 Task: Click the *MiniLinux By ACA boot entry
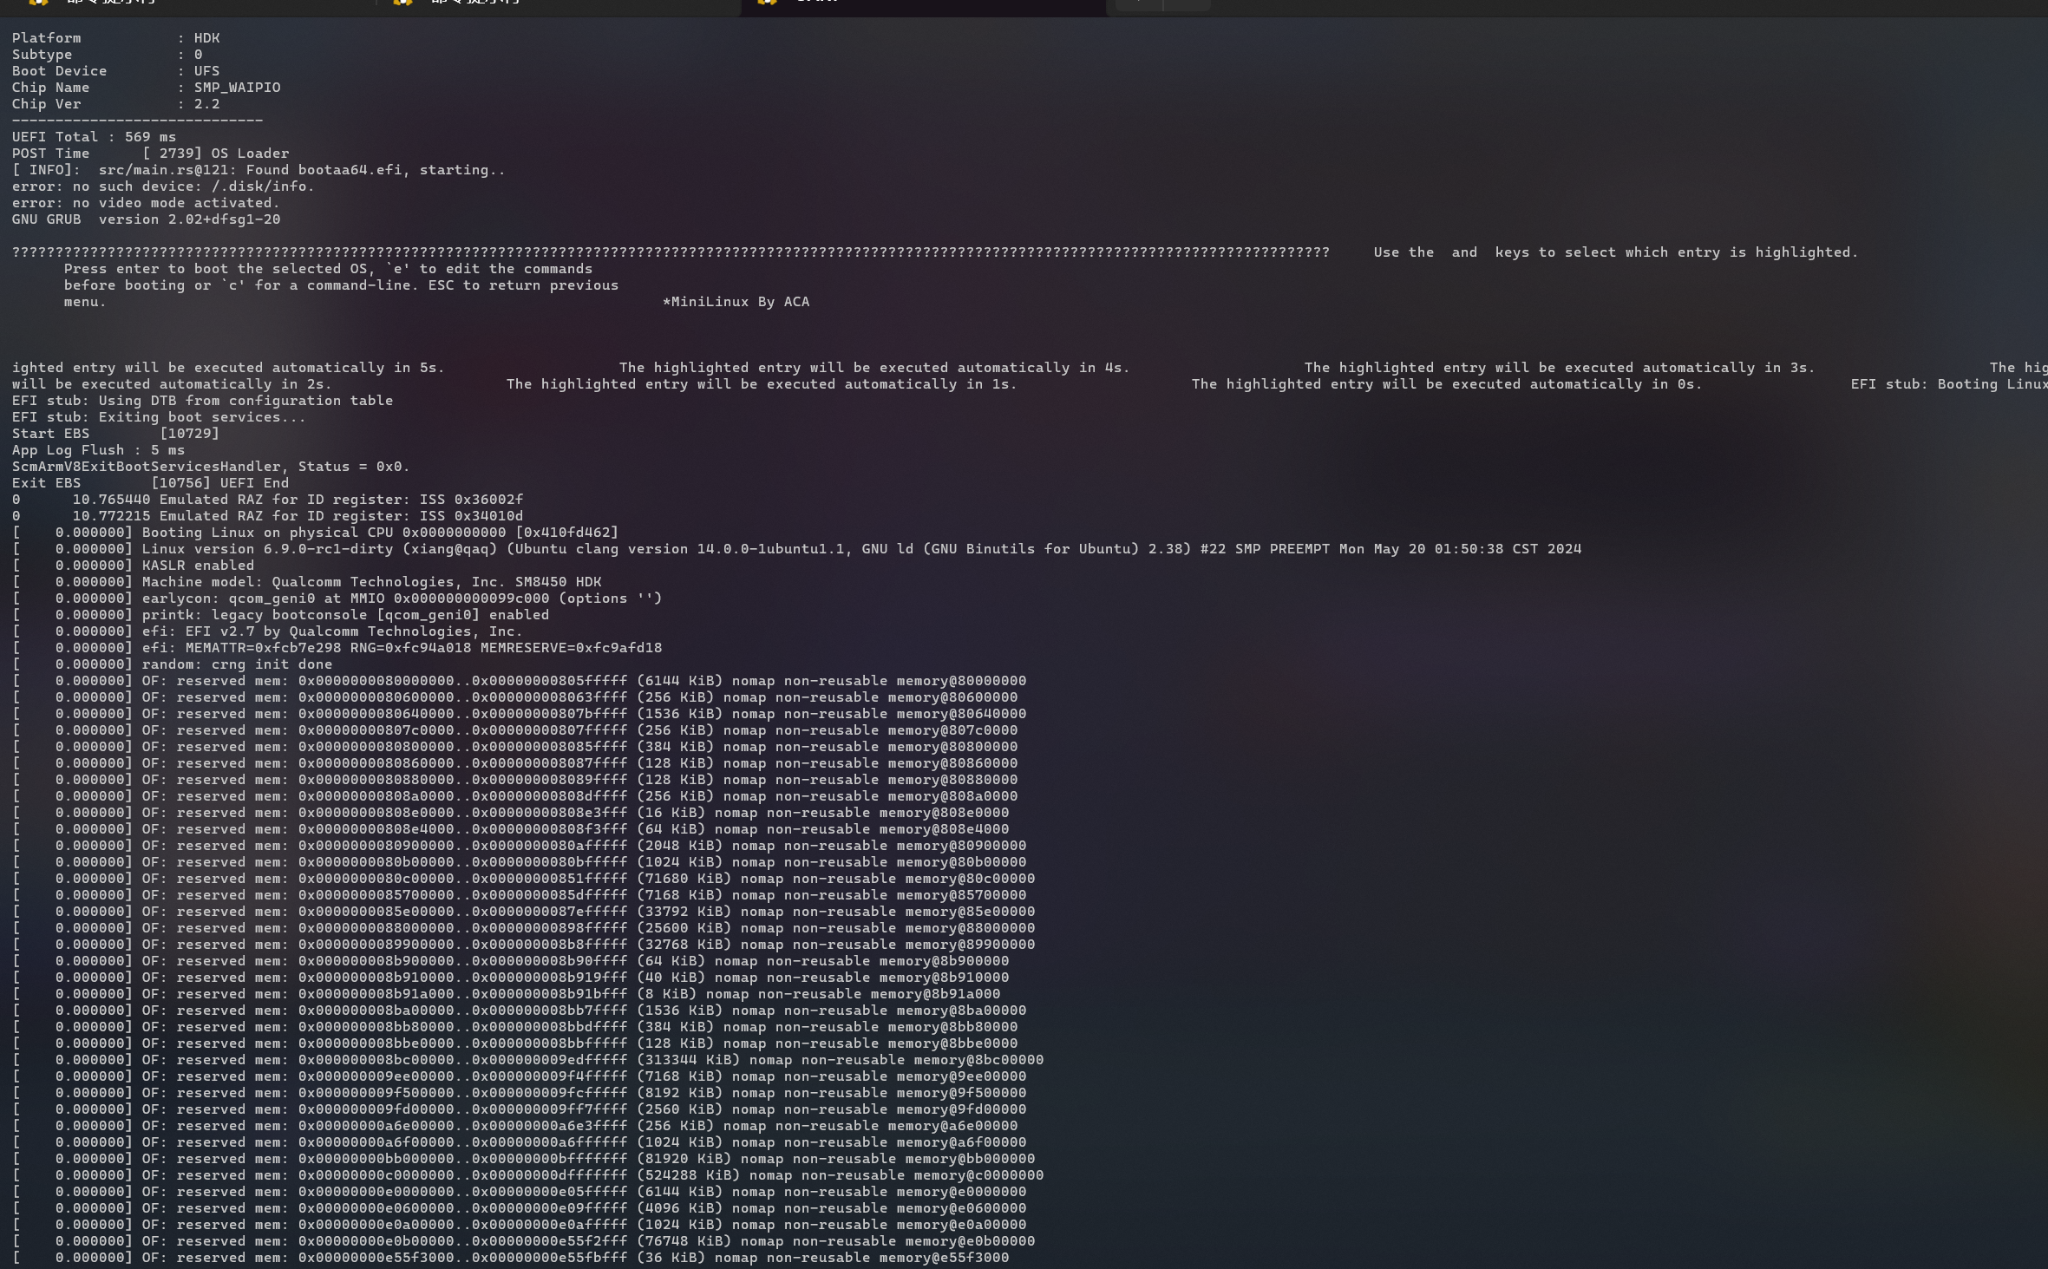coord(736,301)
